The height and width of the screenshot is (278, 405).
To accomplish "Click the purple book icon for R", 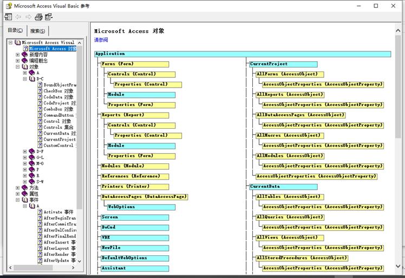I will click(x=32, y=176).
